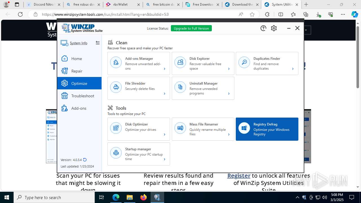
Task: Show hidden system tray icons chevron
Action: coord(297,197)
